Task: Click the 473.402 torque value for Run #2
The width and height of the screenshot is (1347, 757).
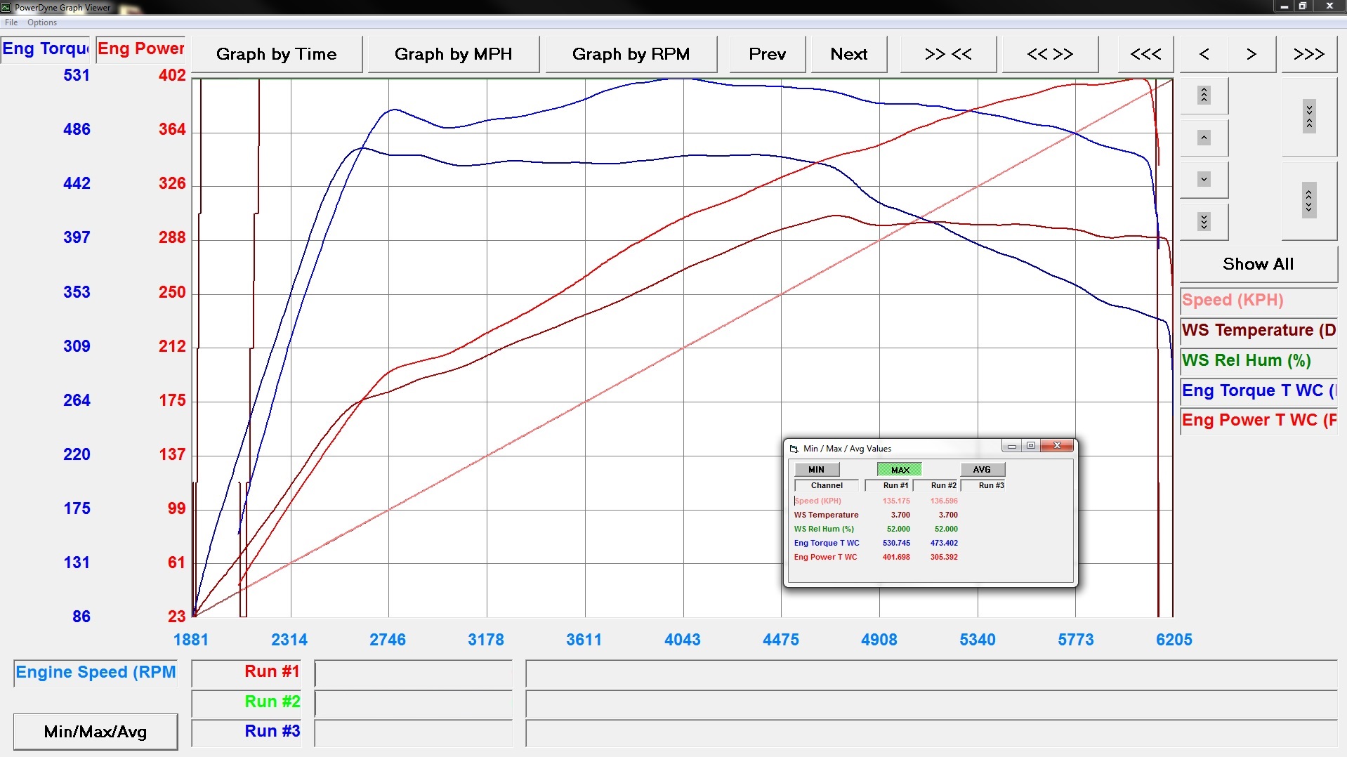Action: pos(944,543)
